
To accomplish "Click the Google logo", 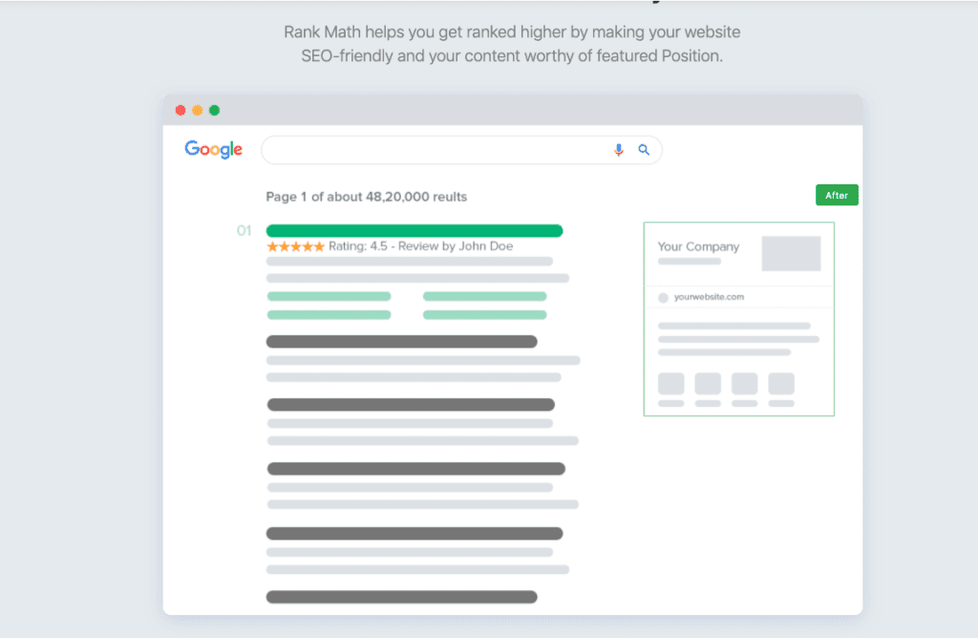I will 213,150.
